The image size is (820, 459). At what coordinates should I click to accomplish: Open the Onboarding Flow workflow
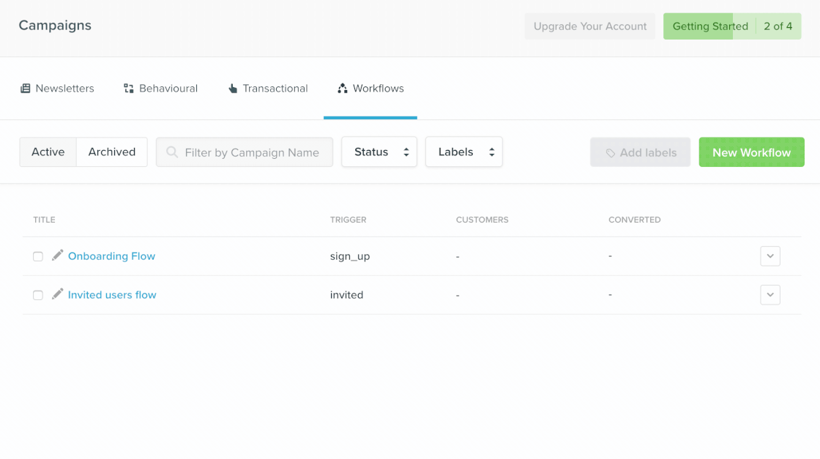coord(111,255)
